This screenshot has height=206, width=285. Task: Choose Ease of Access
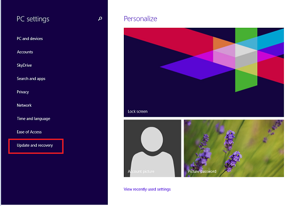tap(29, 132)
